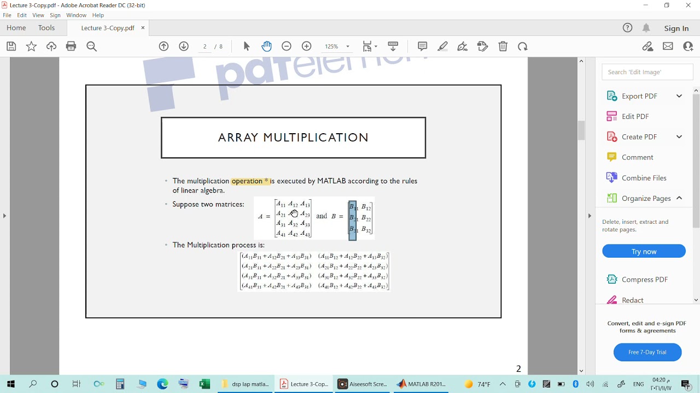Open MATLAB R201 from the taskbar
Screen dimensions: 700x393
422,384
